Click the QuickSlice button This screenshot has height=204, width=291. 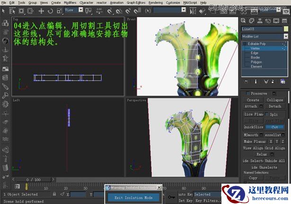[x=253, y=127]
